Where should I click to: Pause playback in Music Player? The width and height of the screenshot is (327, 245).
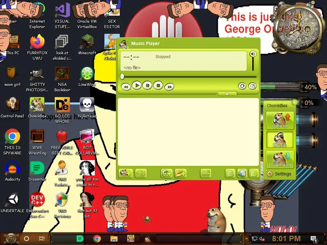[148, 85]
